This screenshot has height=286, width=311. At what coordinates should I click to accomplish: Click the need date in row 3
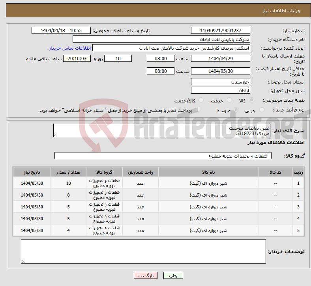32,207
